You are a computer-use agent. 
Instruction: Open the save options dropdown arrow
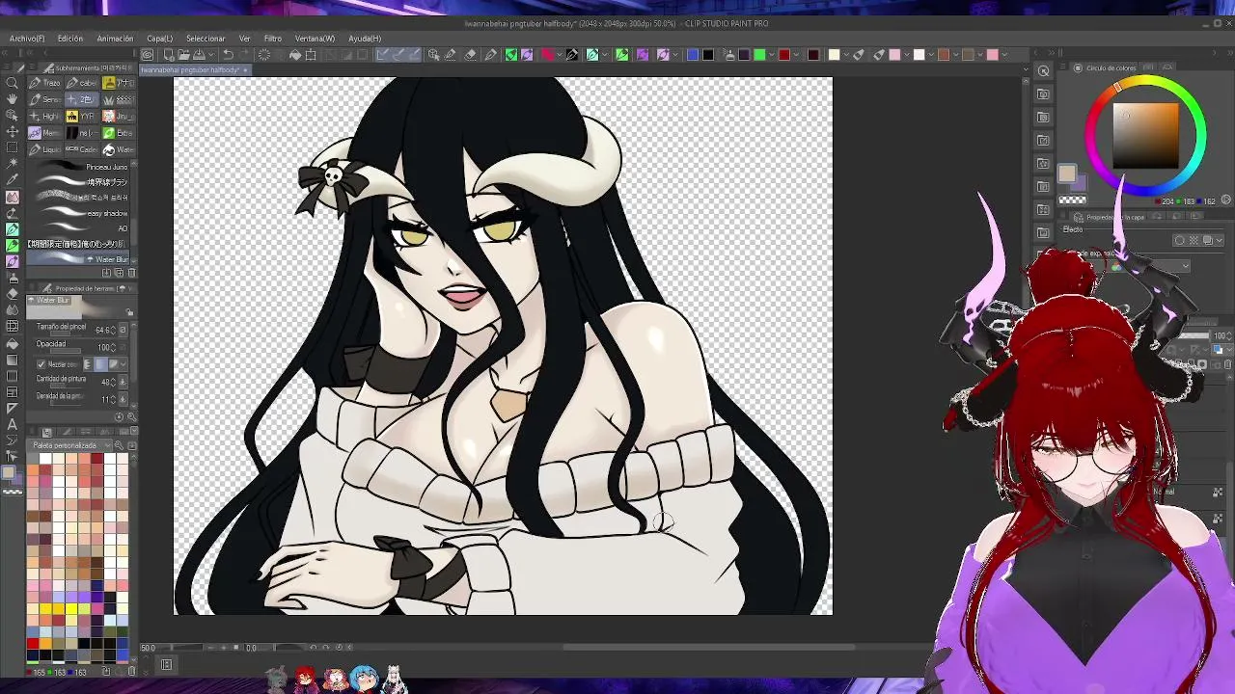tap(213, 55)
